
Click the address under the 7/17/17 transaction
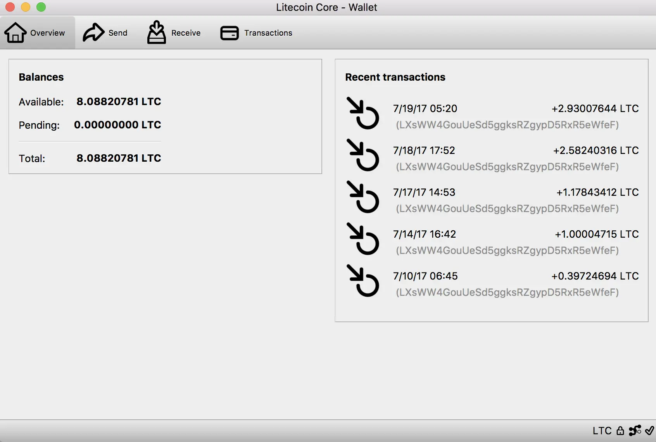coord(507,209)
